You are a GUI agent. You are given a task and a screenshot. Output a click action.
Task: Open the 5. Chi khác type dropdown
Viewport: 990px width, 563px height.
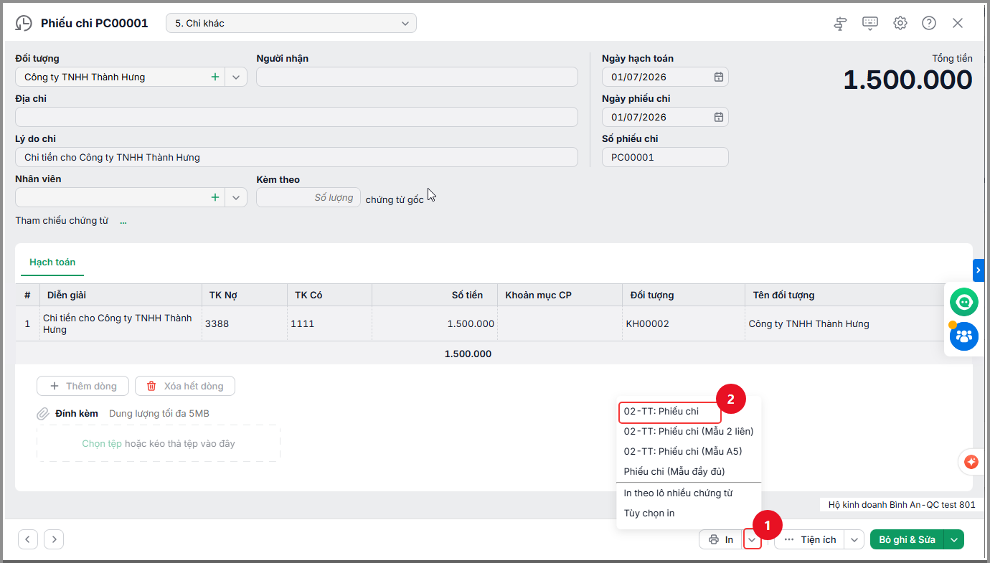[x=291, y=23]
